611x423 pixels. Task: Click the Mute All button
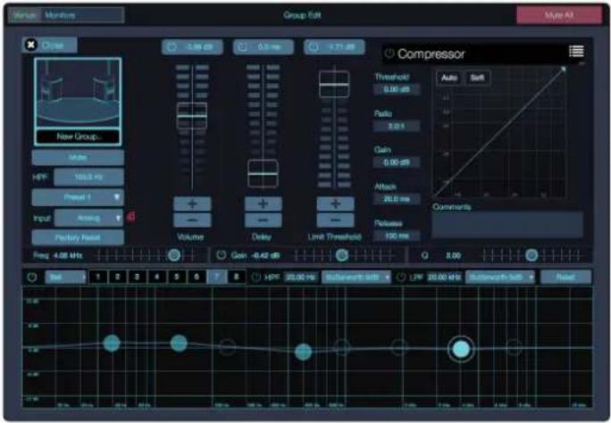(559, 15)
